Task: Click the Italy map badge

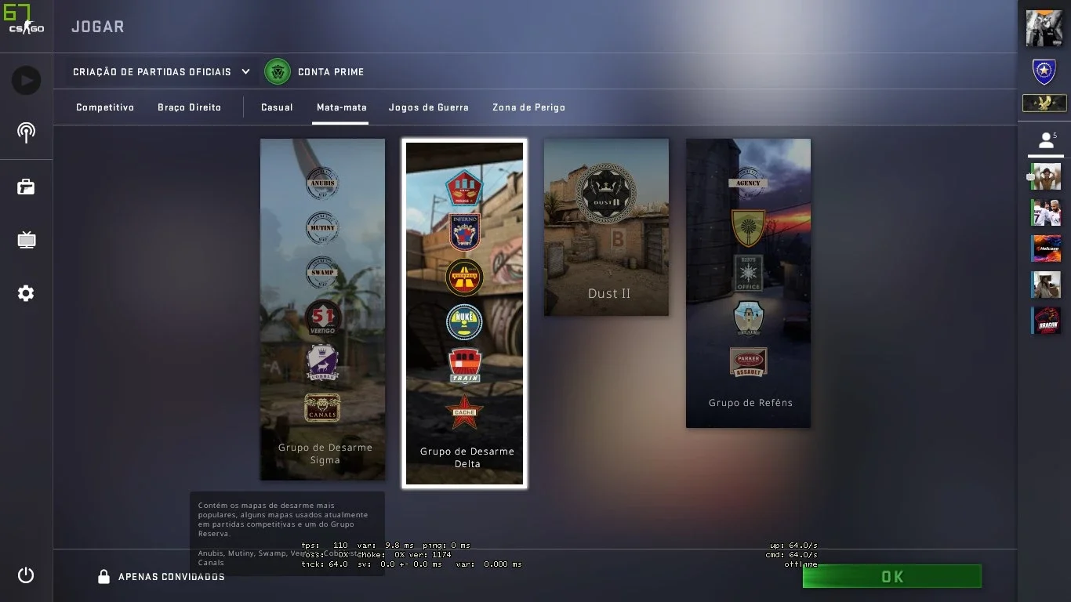Action: click(749, 317)
